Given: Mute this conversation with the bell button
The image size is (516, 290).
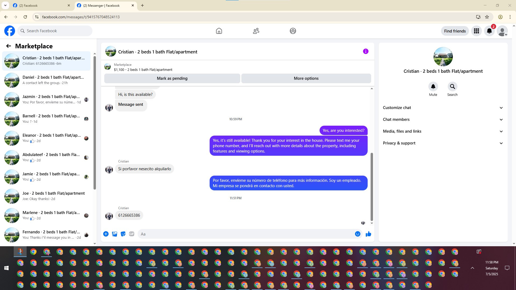Looking at the screenshot, I should click(x=433, y=86).
